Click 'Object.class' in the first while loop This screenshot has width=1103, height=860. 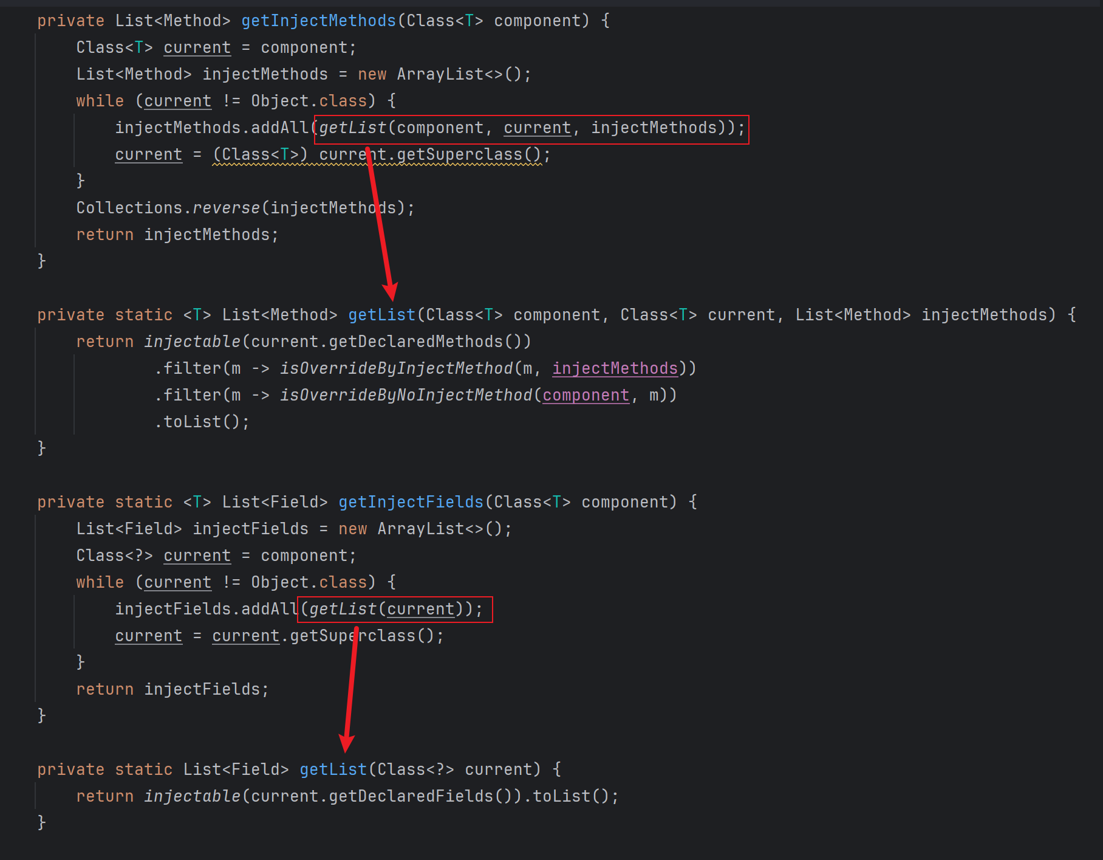(x=309, y=101)
